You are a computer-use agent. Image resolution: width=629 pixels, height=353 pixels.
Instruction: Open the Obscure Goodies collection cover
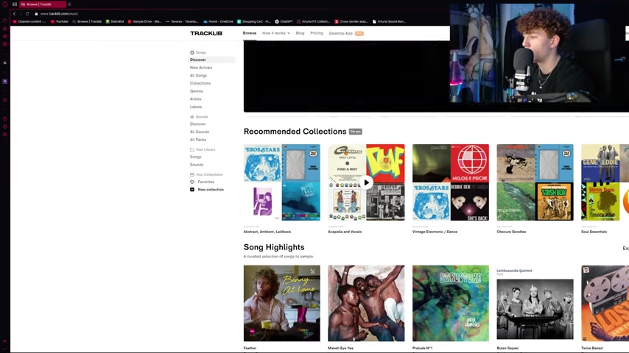coord(535,182)
